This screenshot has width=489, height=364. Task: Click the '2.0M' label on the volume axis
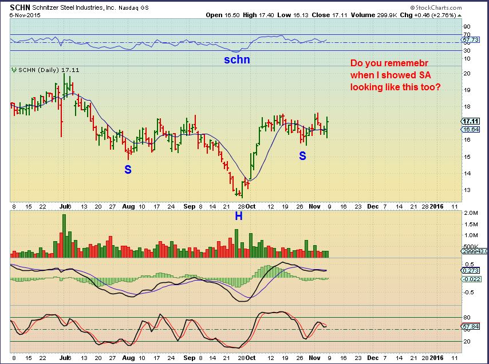471,213
